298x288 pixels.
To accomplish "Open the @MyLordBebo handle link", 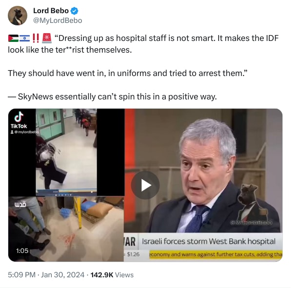I will click(x=58, y=20).
